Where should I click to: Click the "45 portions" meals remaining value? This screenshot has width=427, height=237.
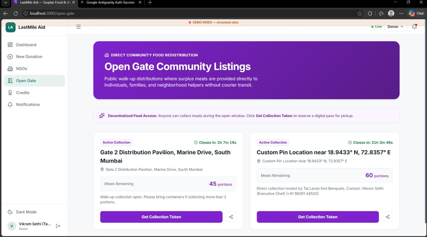coord(221,184)
